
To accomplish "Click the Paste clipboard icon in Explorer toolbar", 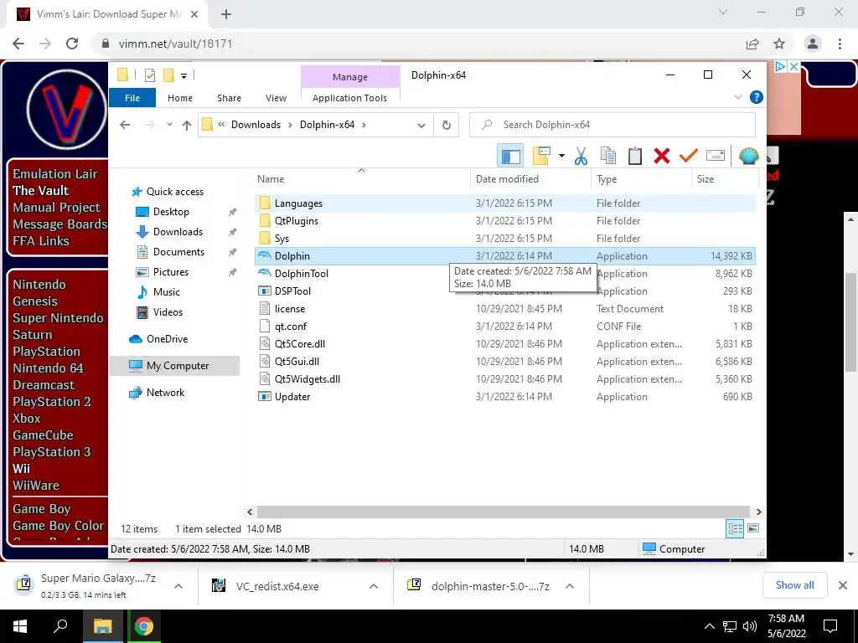I will (x=635, y=157).
